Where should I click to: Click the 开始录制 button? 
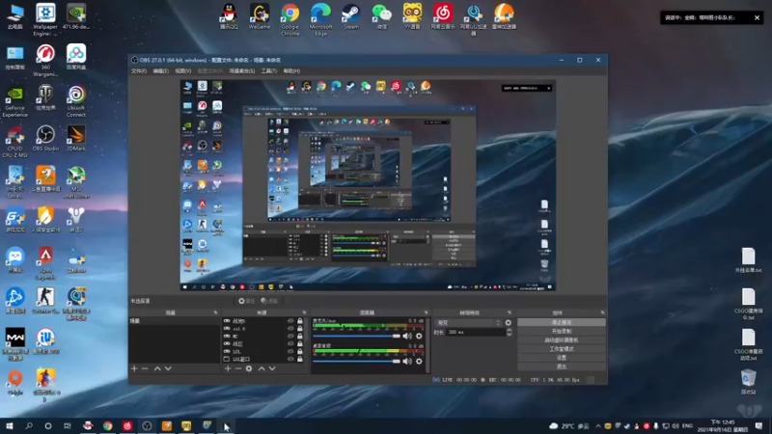coord(562,331)
